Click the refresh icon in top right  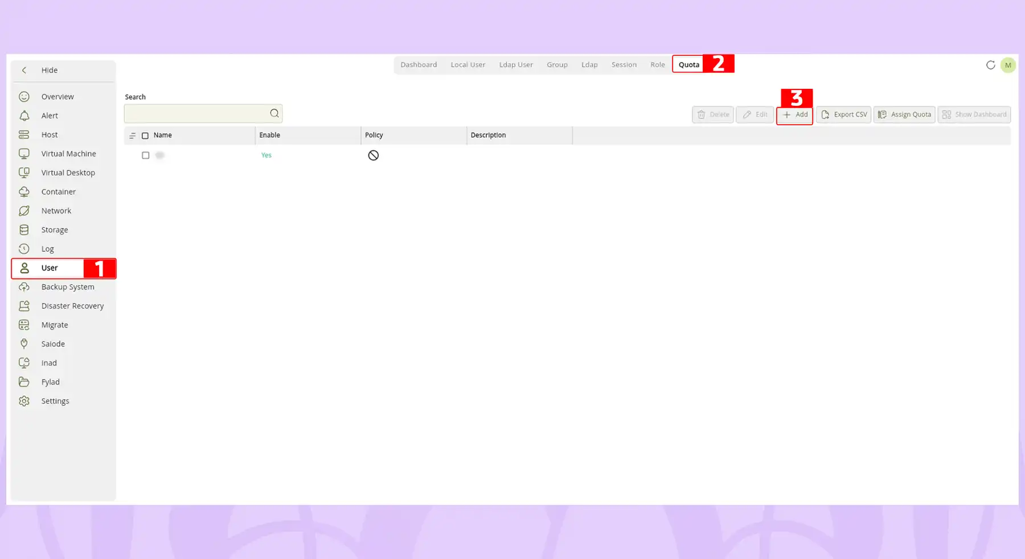point(990,65)
